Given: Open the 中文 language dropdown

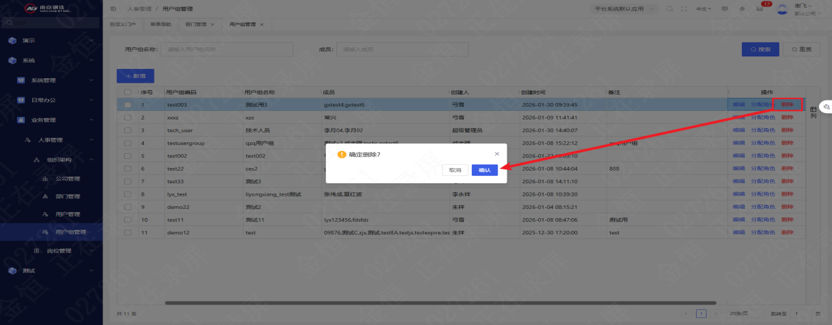Looking at the screenshot, I should [704, 9].
